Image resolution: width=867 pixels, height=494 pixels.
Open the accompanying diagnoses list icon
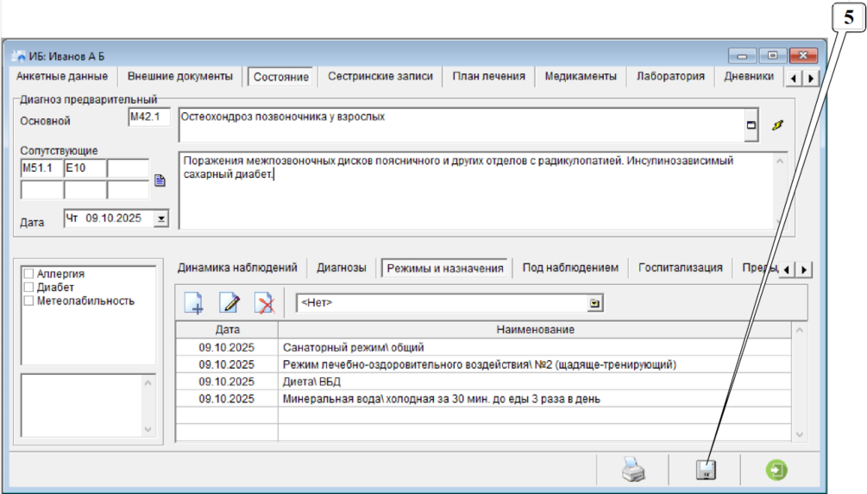tap(159, 180)
